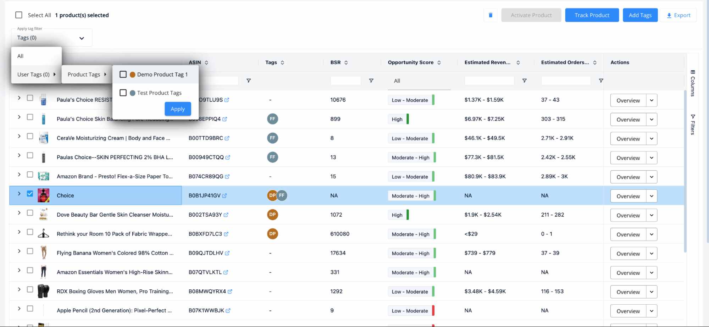The height and width of the screenshot is (327, 709).
Task: Open external link icon for B09QJTDLHV
Action: click(x=227, y=253)
